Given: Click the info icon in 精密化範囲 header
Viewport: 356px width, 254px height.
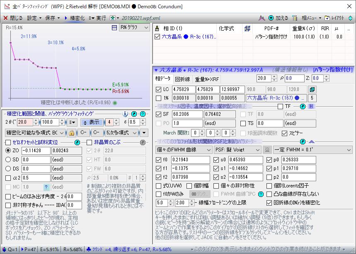Looking at the screenshot, I should point(125,114).
